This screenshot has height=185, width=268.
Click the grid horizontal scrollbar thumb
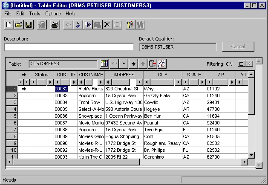click(x=76, y=162)
